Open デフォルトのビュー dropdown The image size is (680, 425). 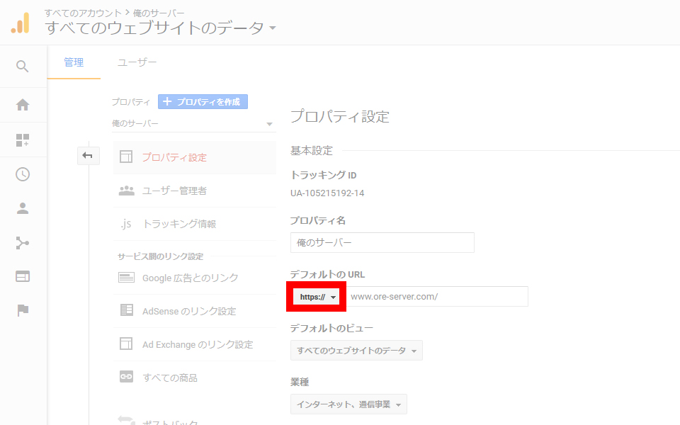(x=356, y=351)
